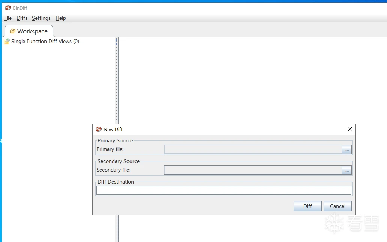
Task: Expand left panel using the splitter's right arrow
Action: (116, 44)
